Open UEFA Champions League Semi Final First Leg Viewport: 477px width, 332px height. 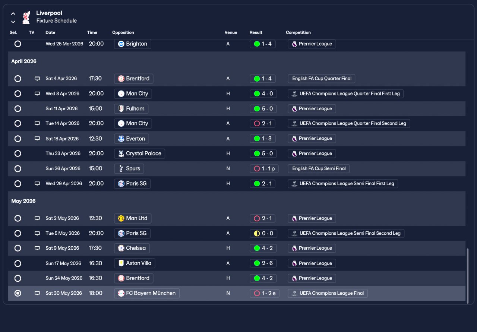click(x=343, y=184)
